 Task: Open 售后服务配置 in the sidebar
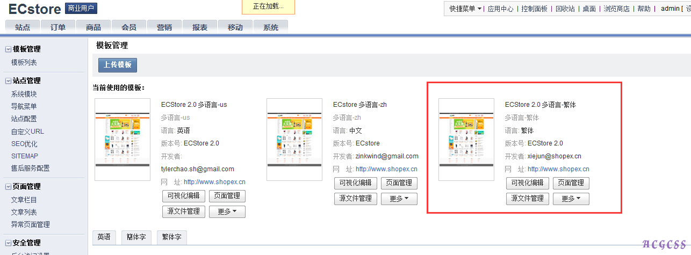[31, 168]
